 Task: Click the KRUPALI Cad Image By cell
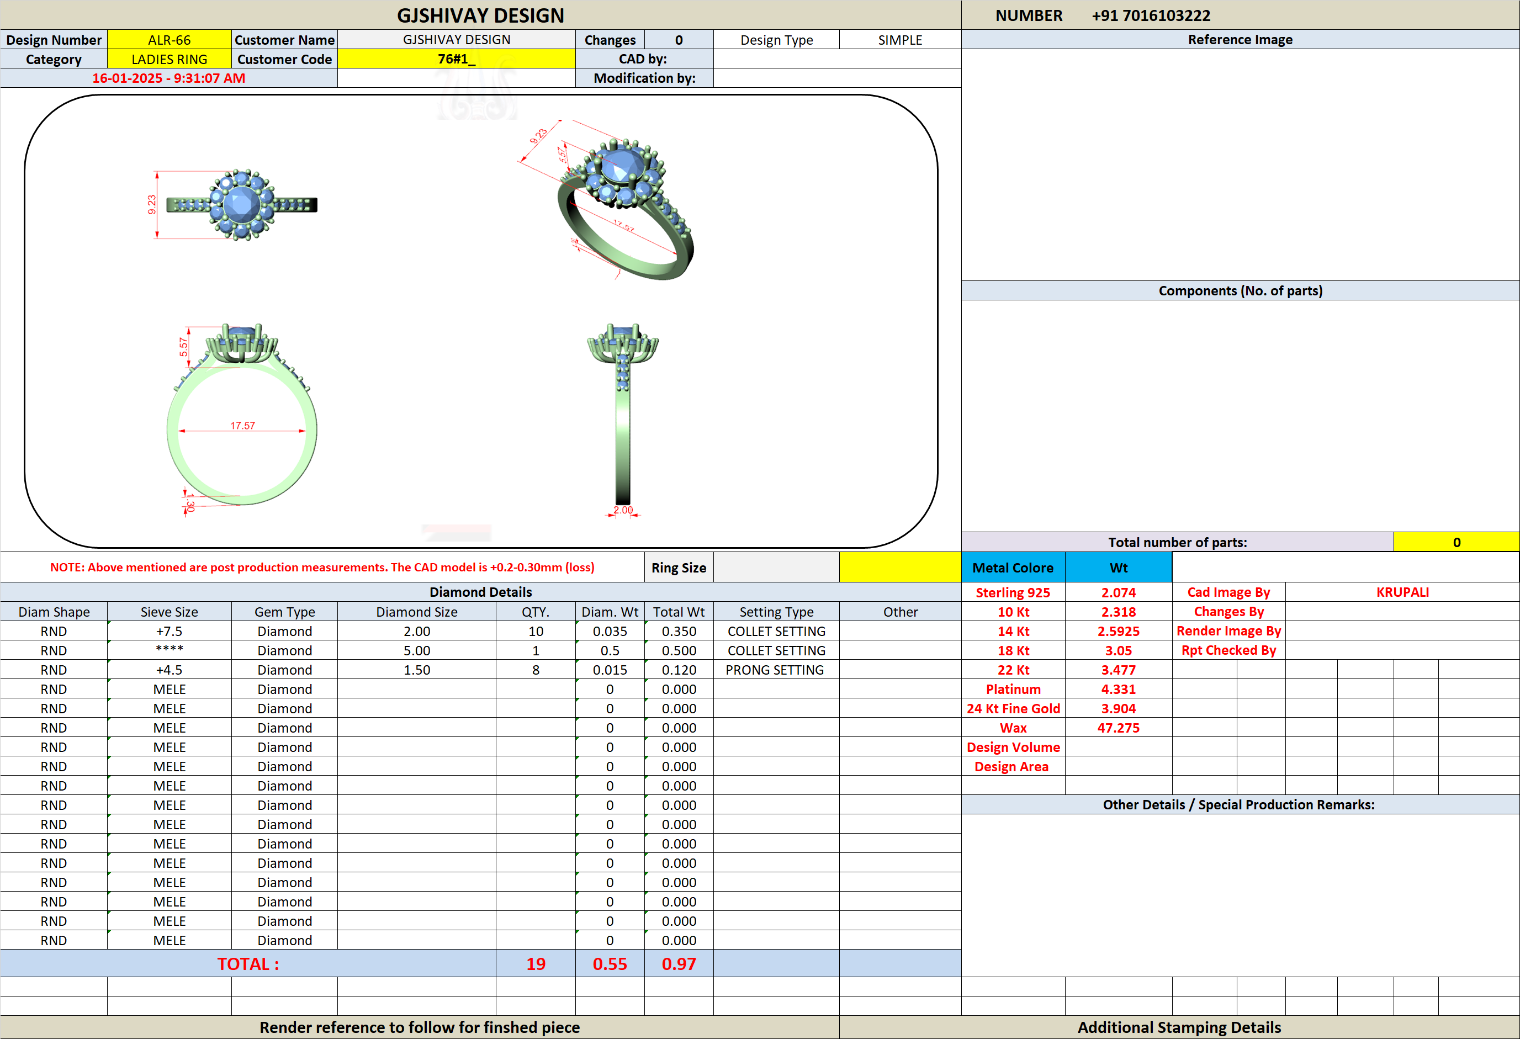[x=1402, y=592]
